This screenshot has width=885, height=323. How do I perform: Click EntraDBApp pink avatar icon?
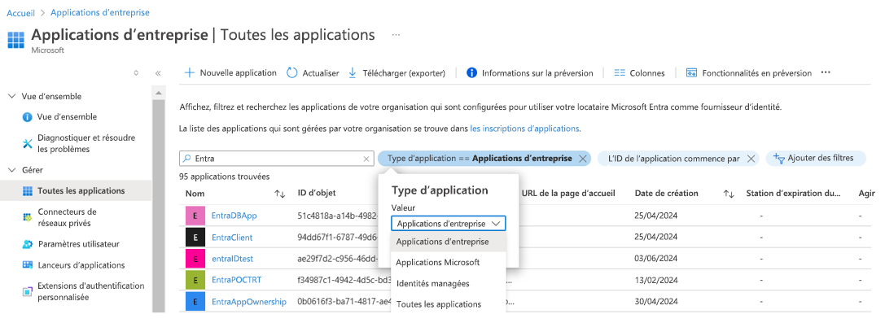click(195, 216)
